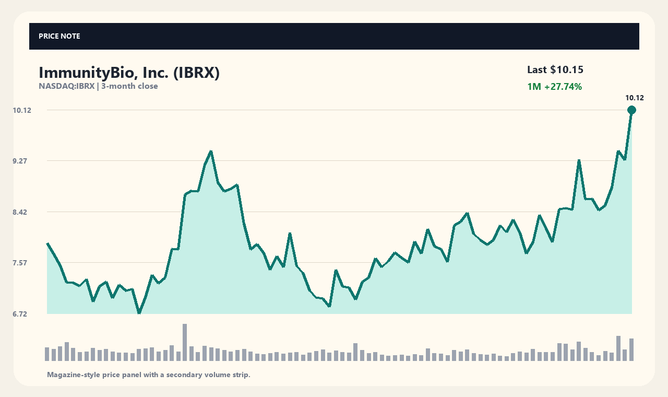Click the PRICE NOTE header label
This screenshot has height=397, width=668.
point(59,36)
